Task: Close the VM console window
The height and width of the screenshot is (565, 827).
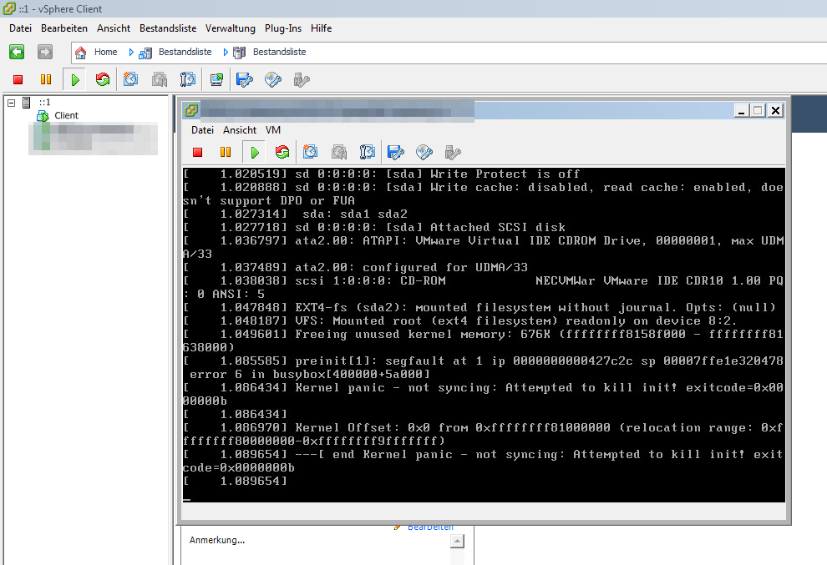Action: (x=775, y=110)
